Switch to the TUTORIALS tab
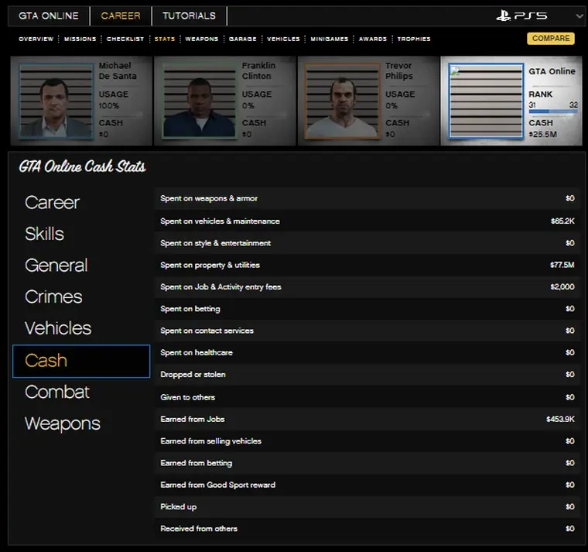Image resolution: width=588 pixels, height=552 pixels. [188, 15]
